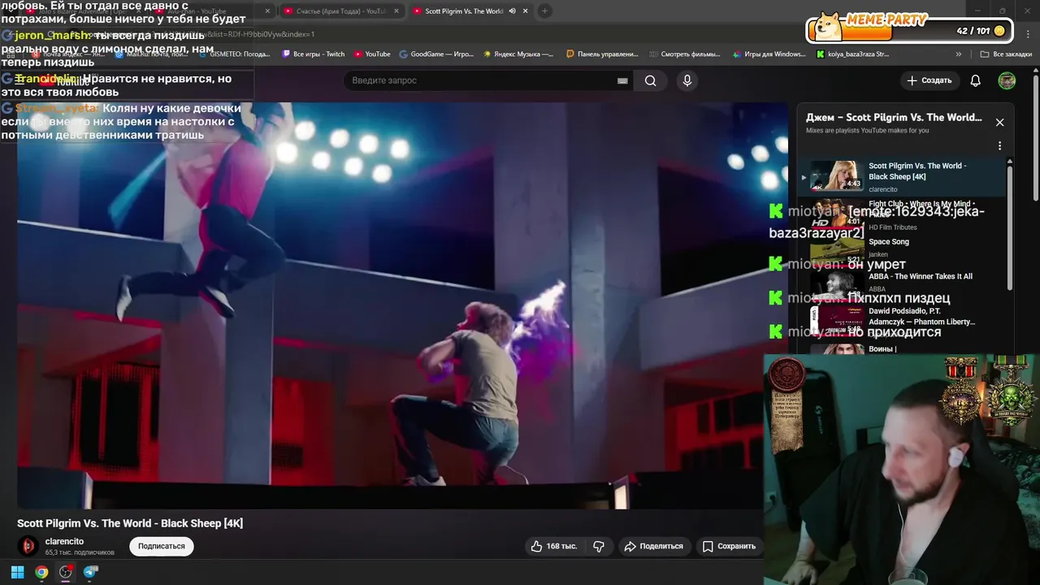1040x585 pixels.
Task: Click the video player to pause
Action: pos(402,305)
